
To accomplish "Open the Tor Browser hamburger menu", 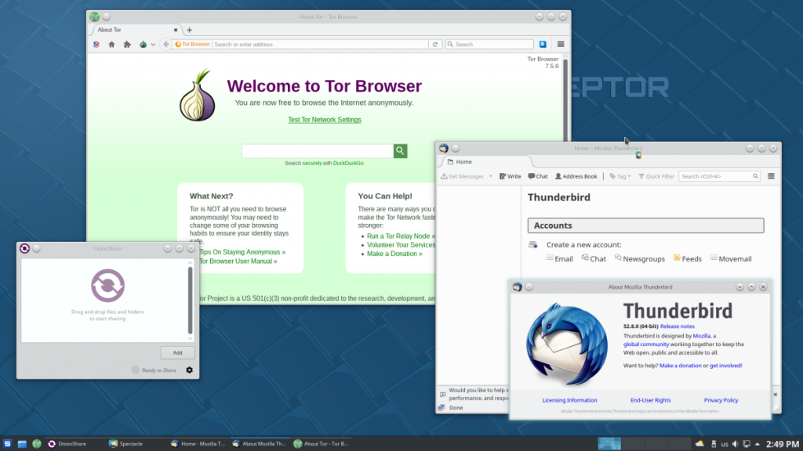I will click(560, 45).
